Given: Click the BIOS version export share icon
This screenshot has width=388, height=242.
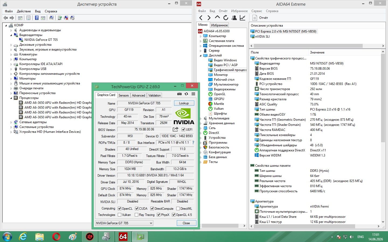Looking at the screenshot, I should (175, 129).
